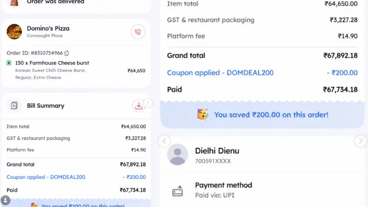
Task: Click the green veg indicator beside Farmhouse item
Action: coord(9,63)
